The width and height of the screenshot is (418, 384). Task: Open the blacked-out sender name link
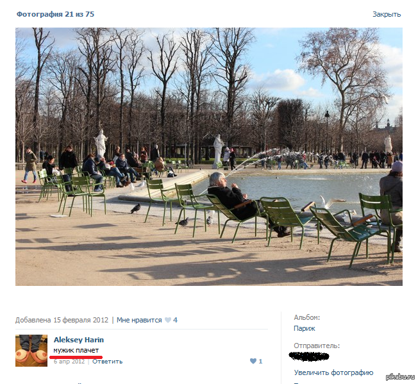click(309, 356)
